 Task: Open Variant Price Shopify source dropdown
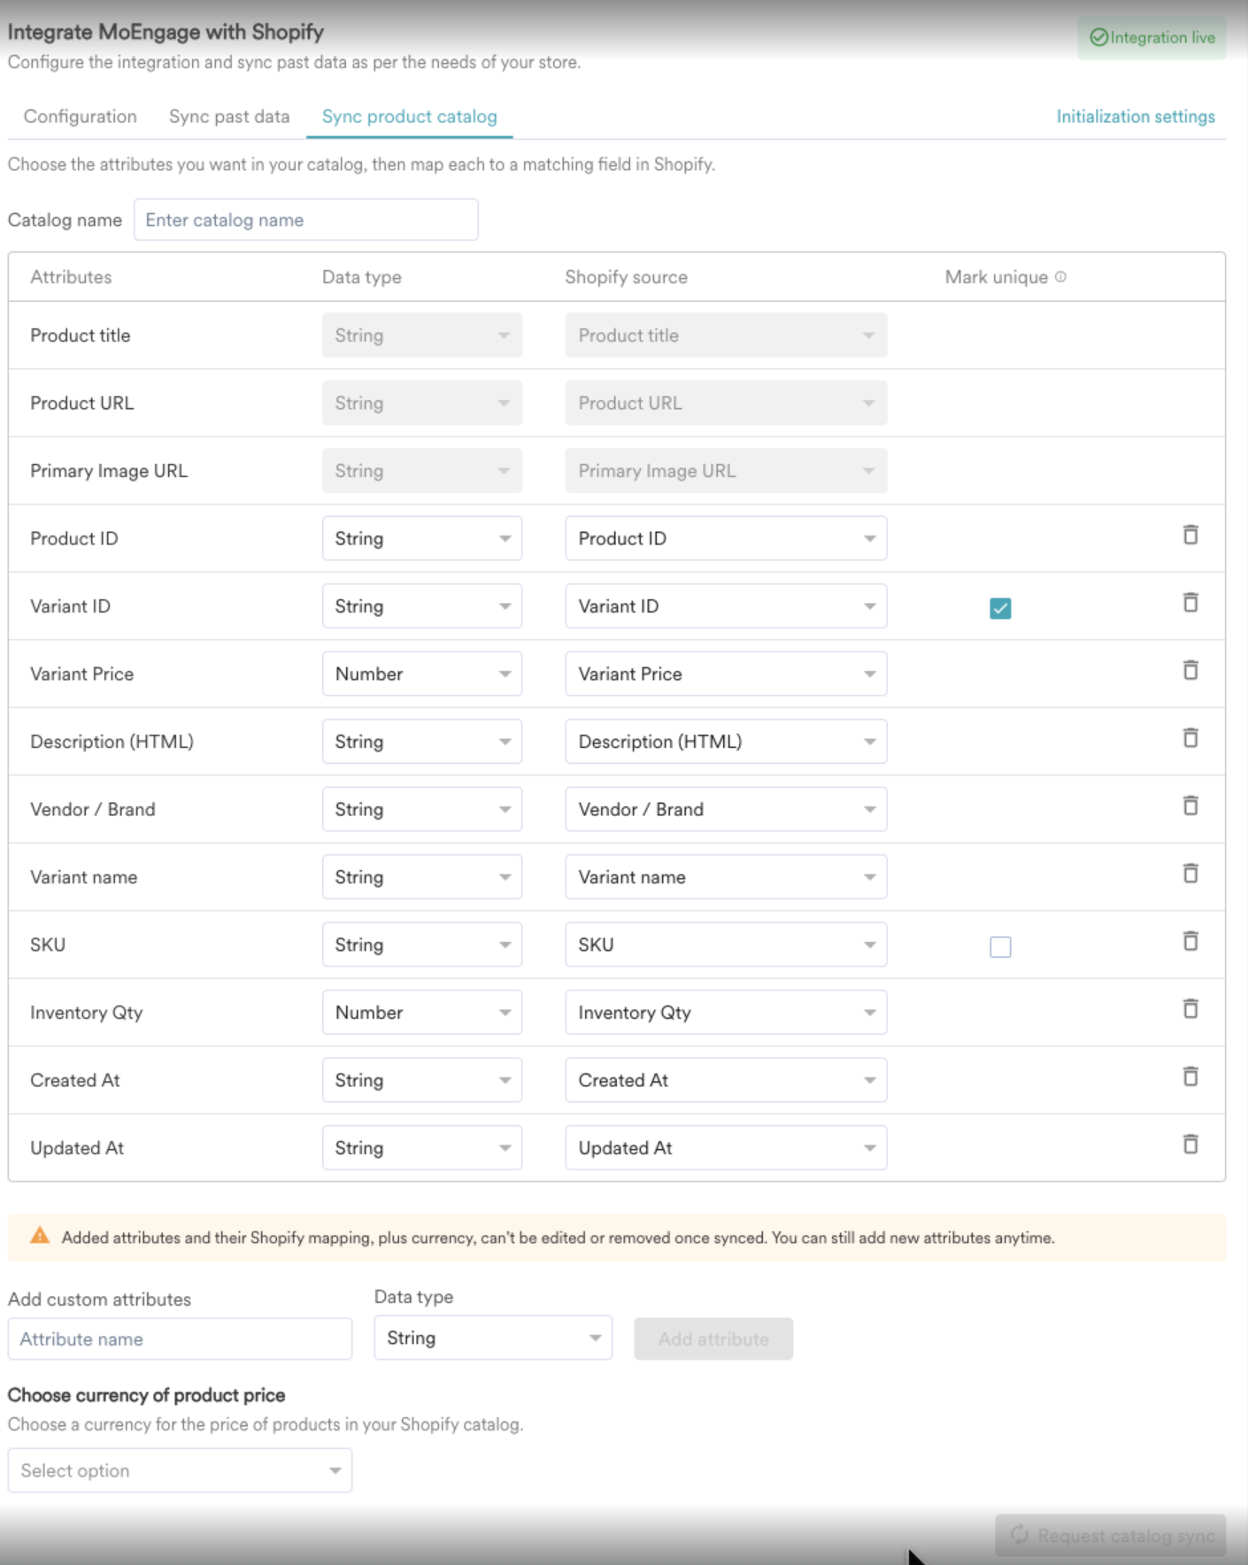726,674
